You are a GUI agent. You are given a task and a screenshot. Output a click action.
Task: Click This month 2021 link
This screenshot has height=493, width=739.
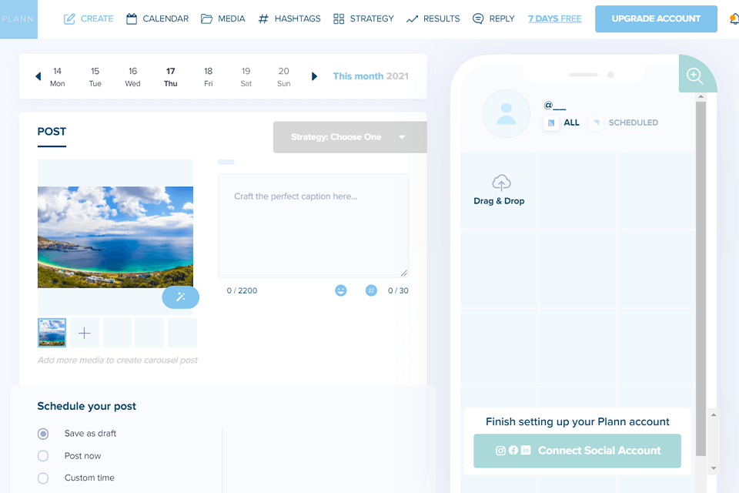click(x=370, y=76)
